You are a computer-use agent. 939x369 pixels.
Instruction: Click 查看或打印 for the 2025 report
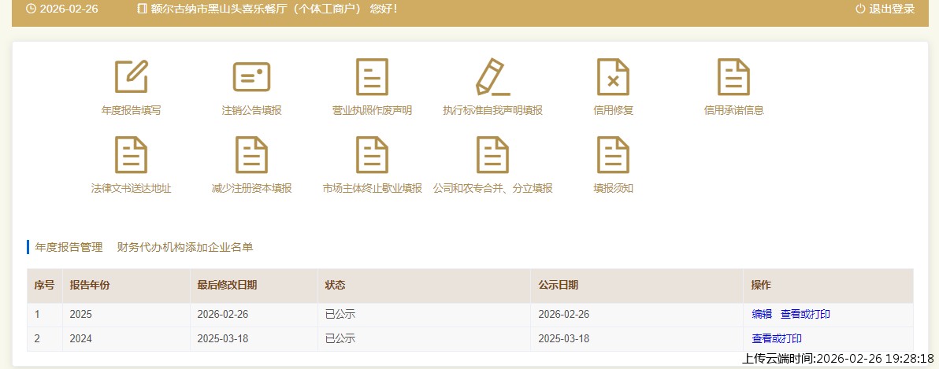pos(805,315)
